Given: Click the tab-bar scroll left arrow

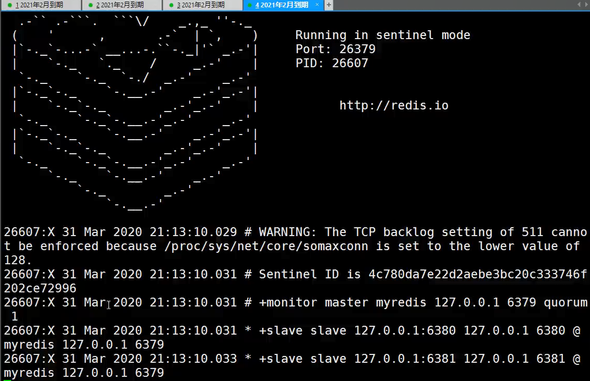Looking at the screenshot, I should tap(579, 5).
